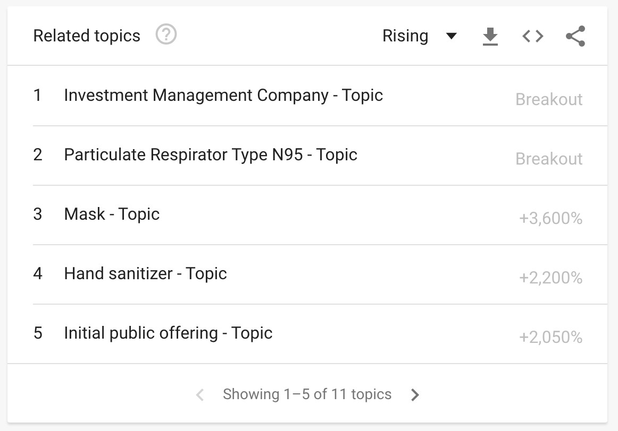618x431 pixels.
Task: Open Initial public offering topic
Action: 168,333
